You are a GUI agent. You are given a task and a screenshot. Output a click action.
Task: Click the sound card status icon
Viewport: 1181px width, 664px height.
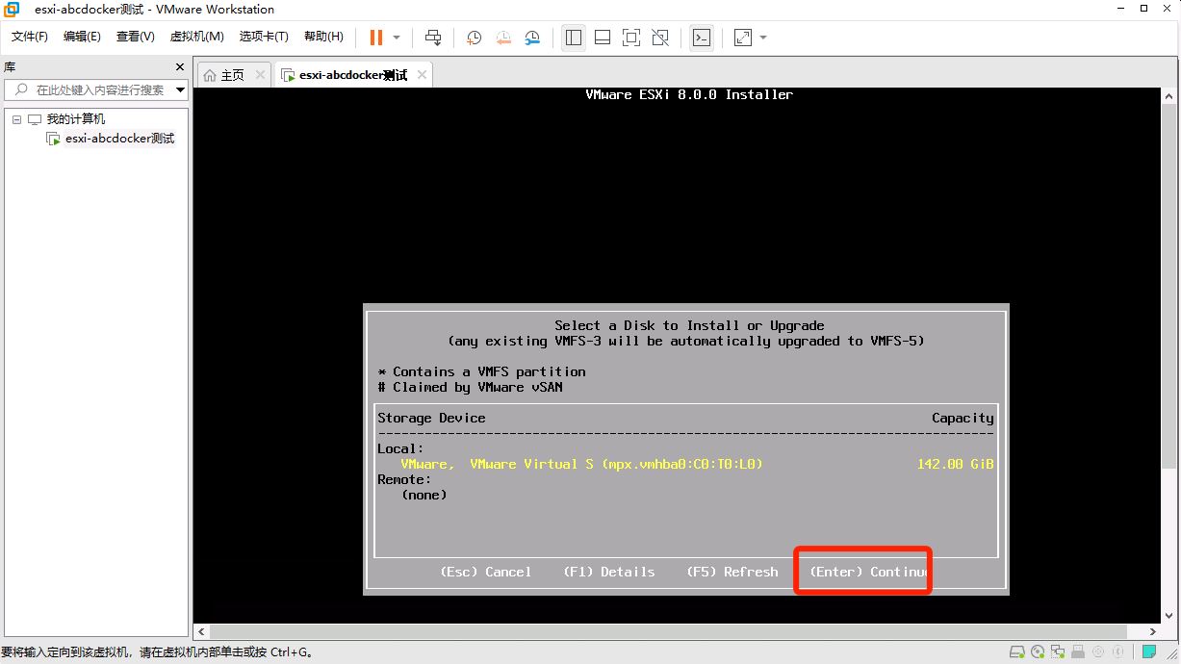(1098, 653)
